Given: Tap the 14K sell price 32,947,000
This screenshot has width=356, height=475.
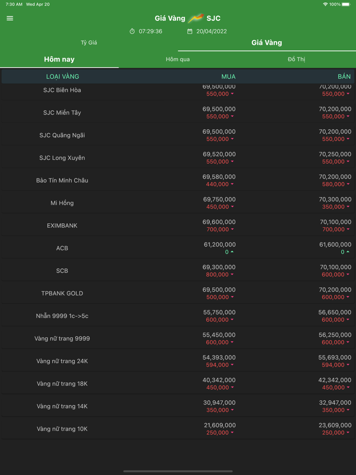Looking at the screenshot, I should (335, 403).
